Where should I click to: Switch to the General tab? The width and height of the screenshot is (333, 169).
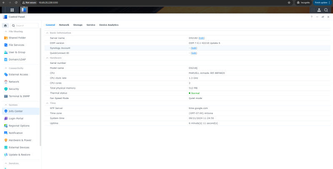[50, 25]
